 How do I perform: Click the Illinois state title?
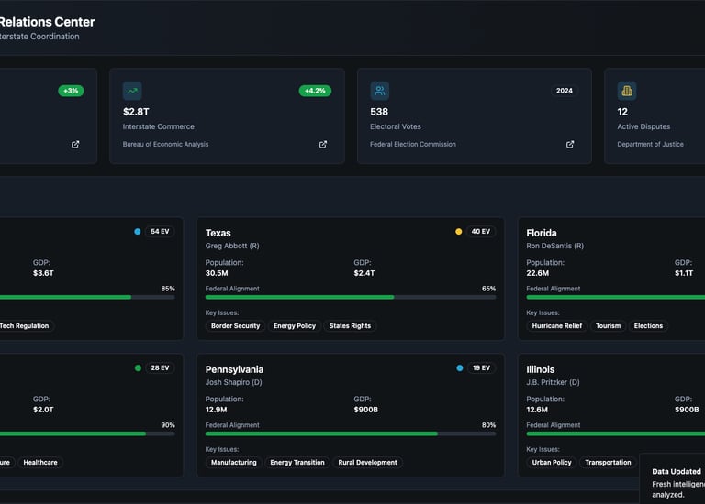click(541, 369)
